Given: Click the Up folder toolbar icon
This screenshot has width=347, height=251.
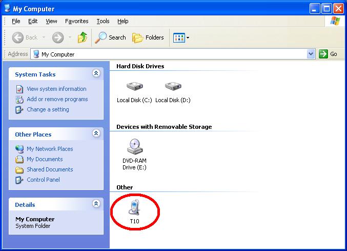Looking at the screenshot, I should pos(83,37).
